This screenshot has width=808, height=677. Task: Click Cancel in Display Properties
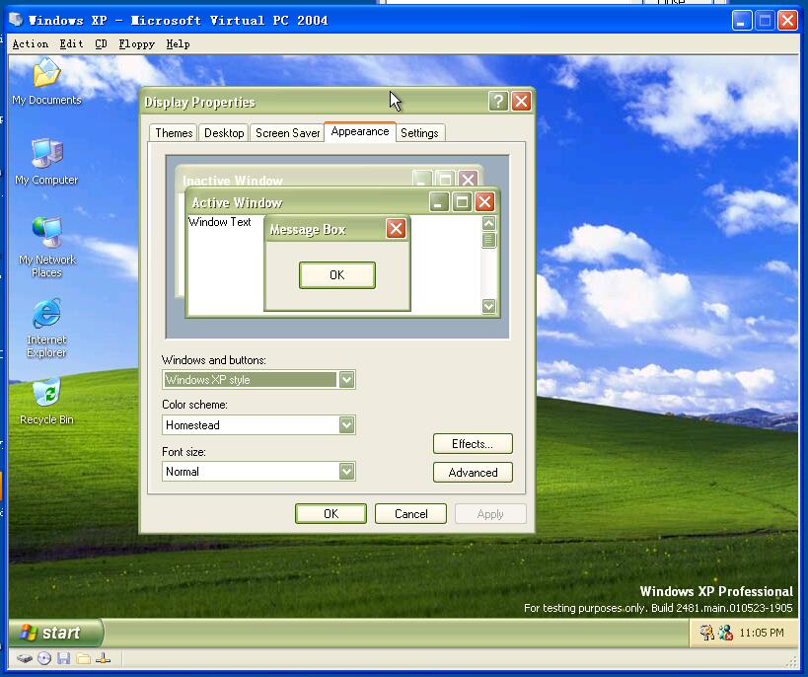(410, 513)
